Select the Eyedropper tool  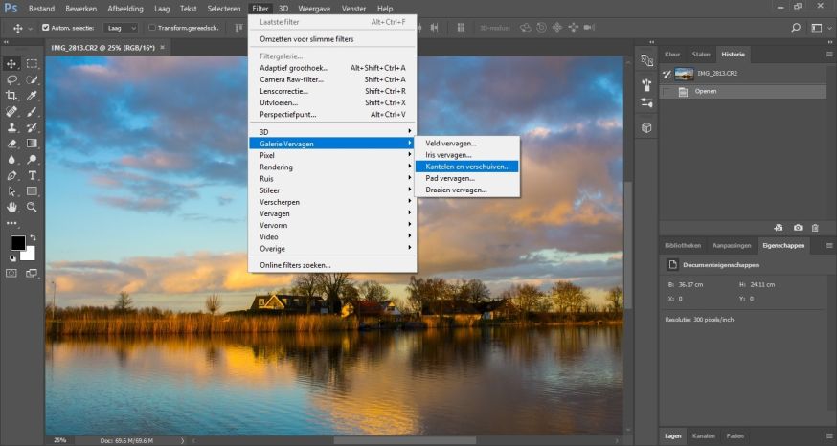tap(32, 96)
